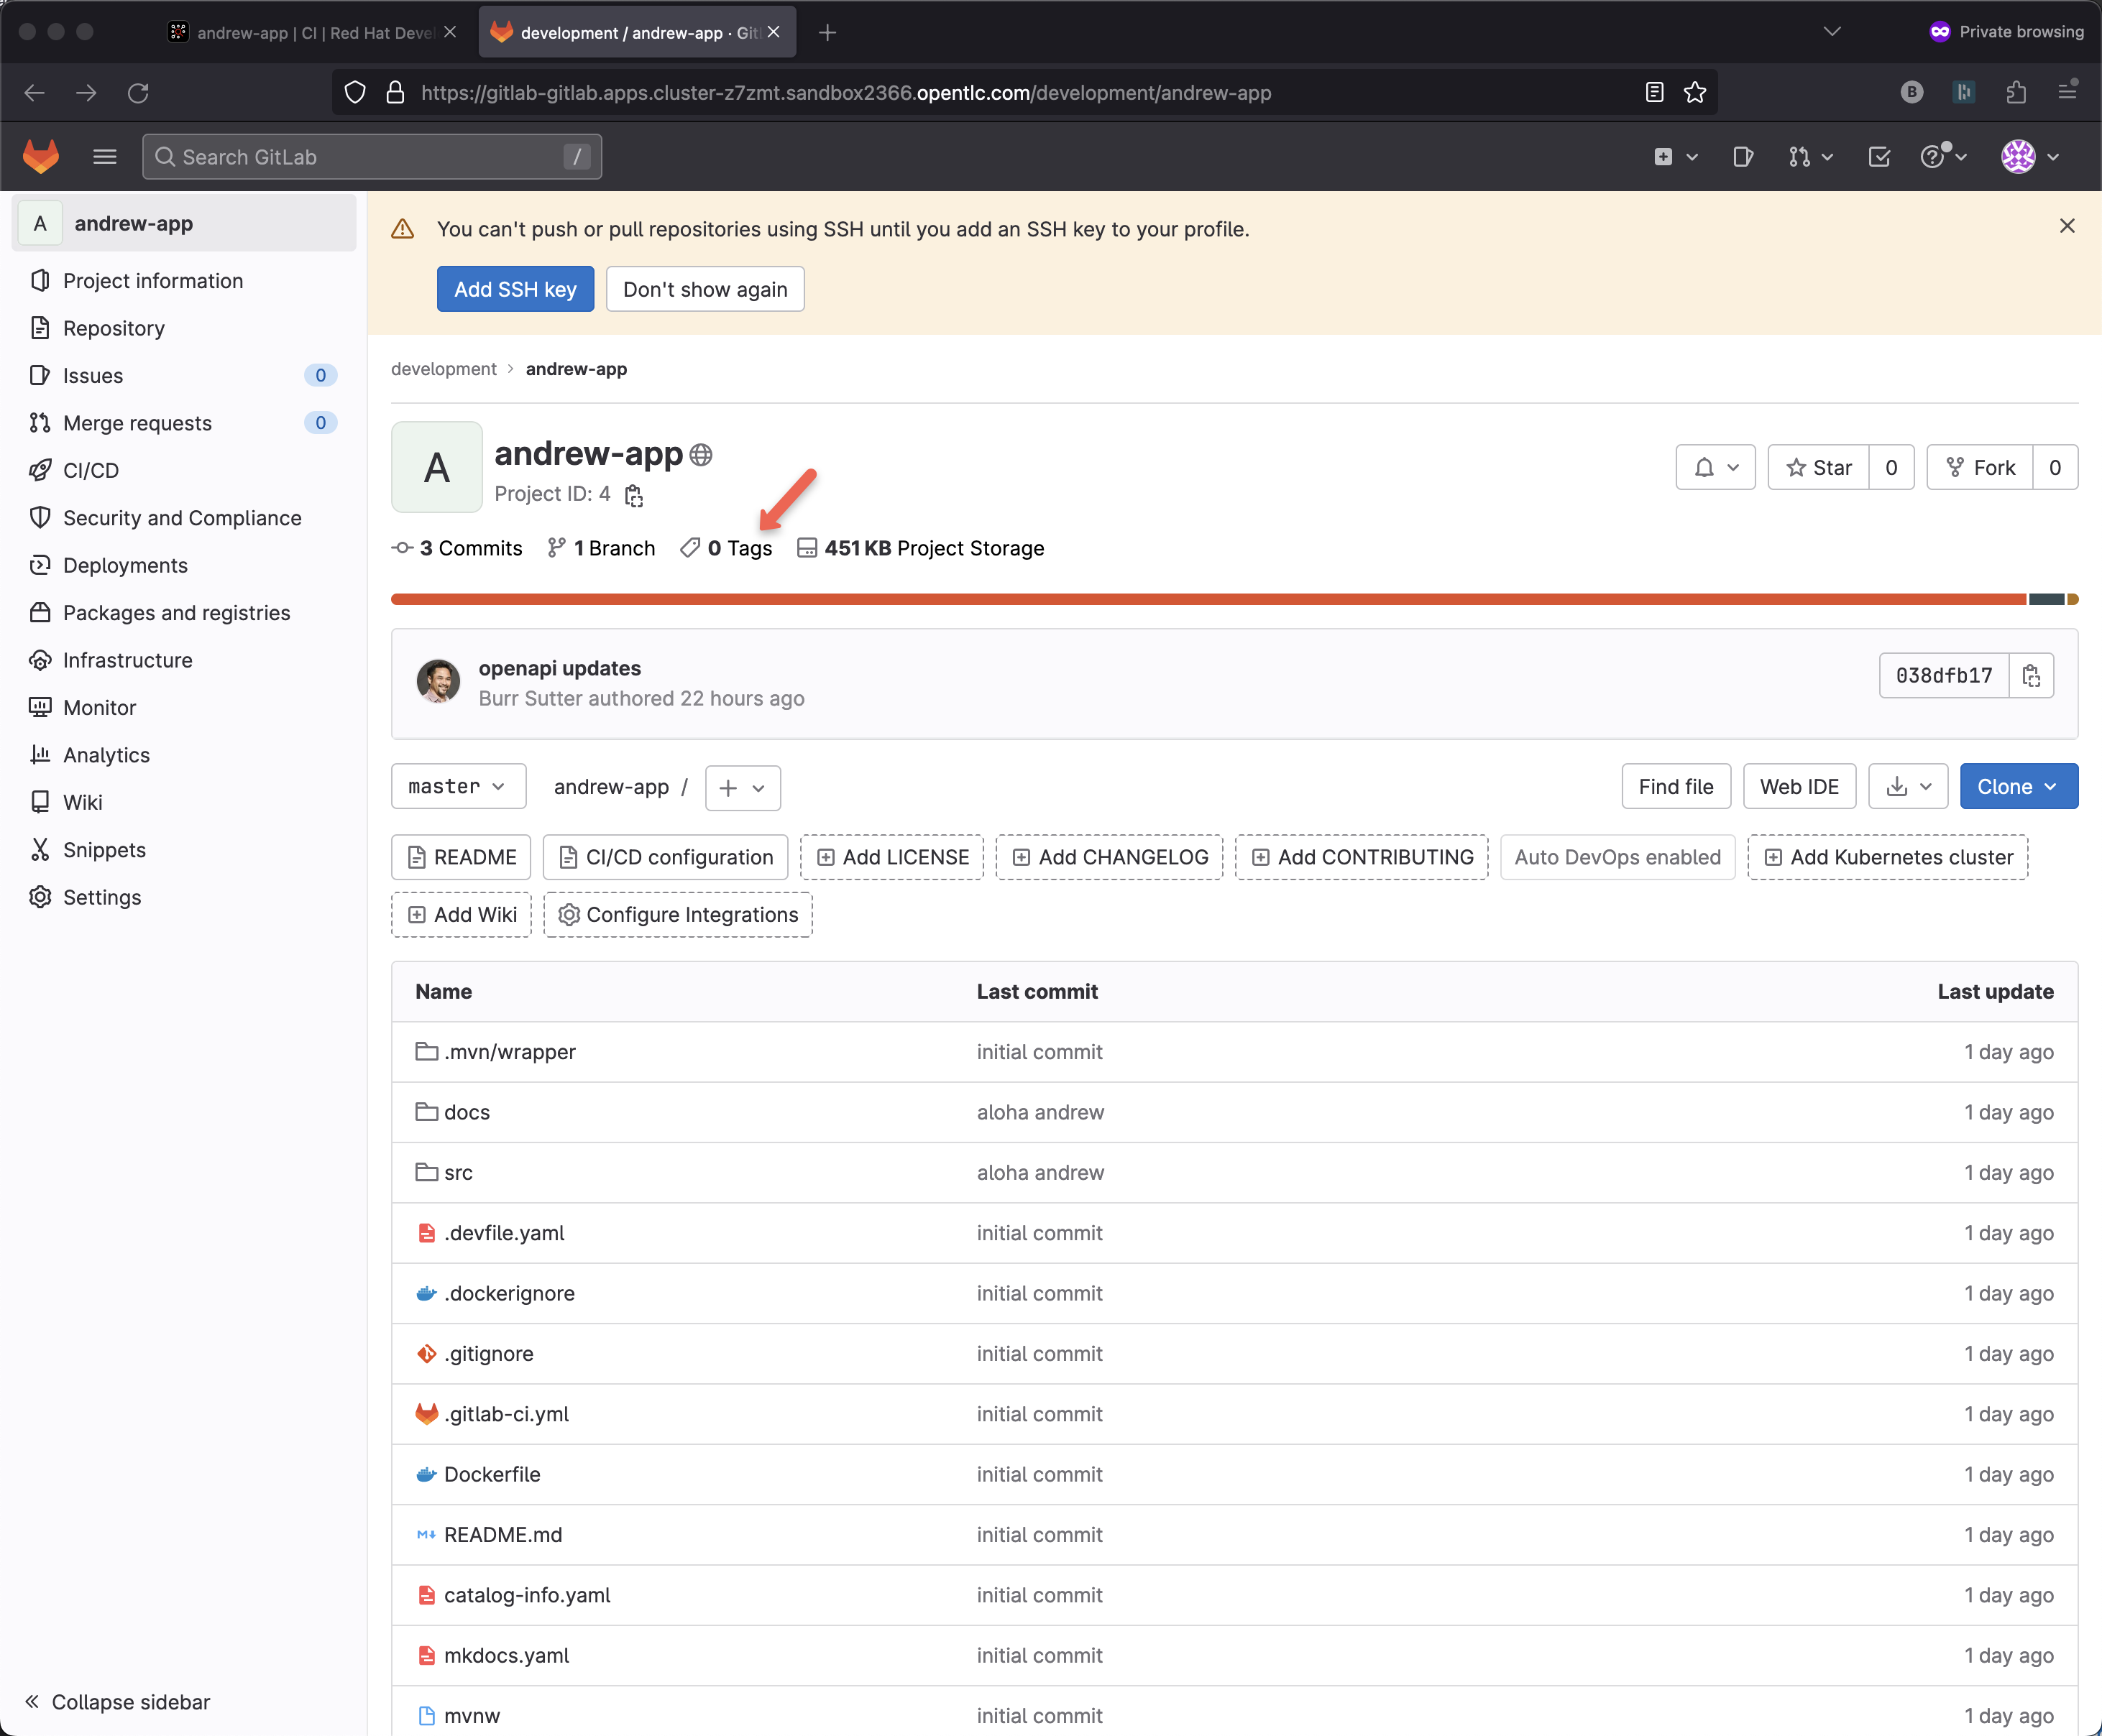The image size is (2102, 1736).
Task: Open CI/CD in the sidebar
Action: [91, 471]
